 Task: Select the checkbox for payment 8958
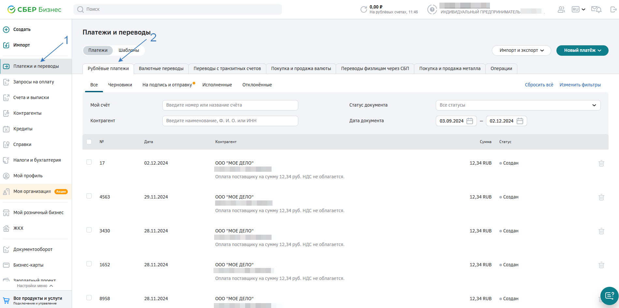point(89,298)
